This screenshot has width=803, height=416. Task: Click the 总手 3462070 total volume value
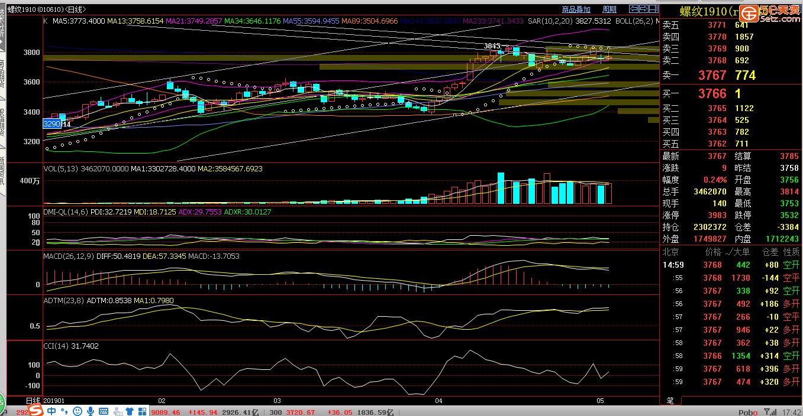(x=710, y=191)
